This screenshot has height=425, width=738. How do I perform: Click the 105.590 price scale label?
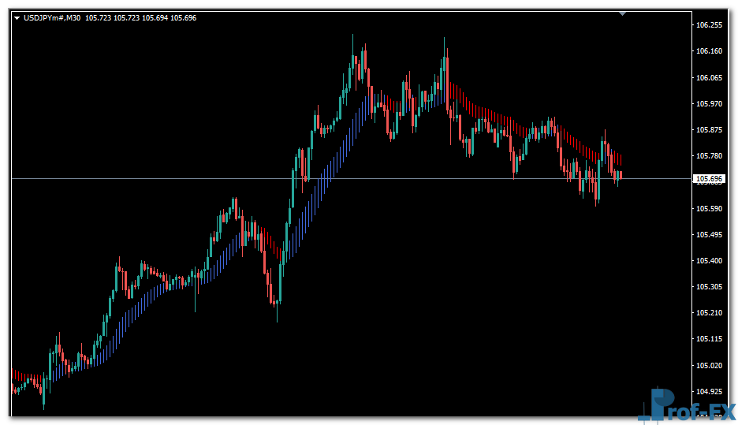pos(709,209)
